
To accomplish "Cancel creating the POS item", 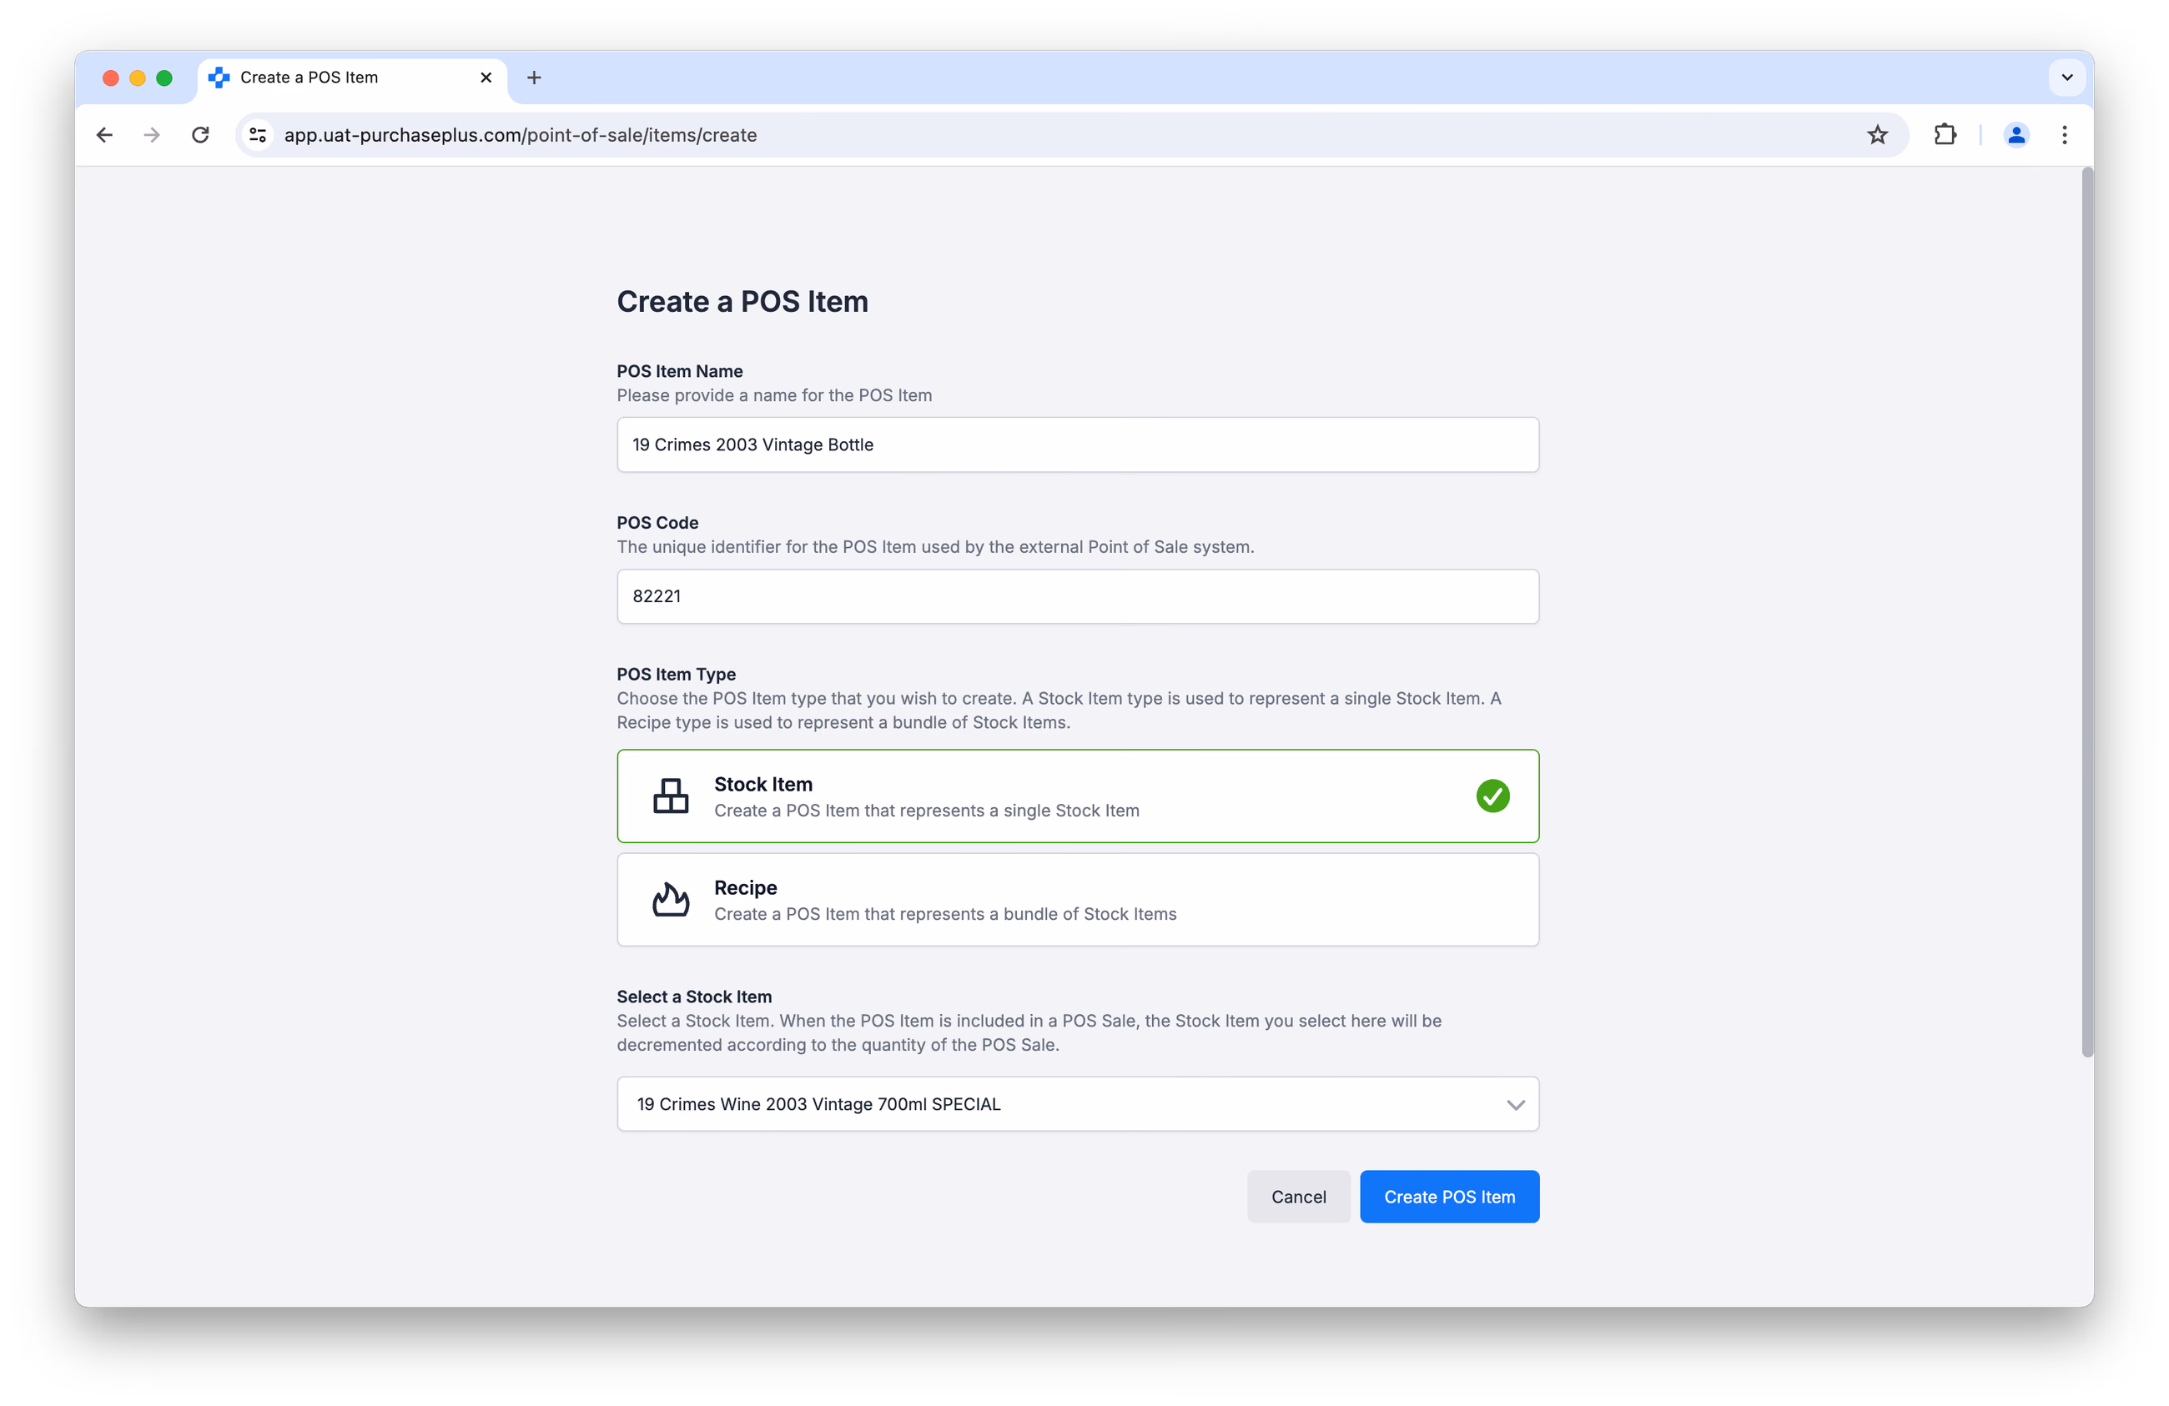I will click(x=1298, y=1197).
